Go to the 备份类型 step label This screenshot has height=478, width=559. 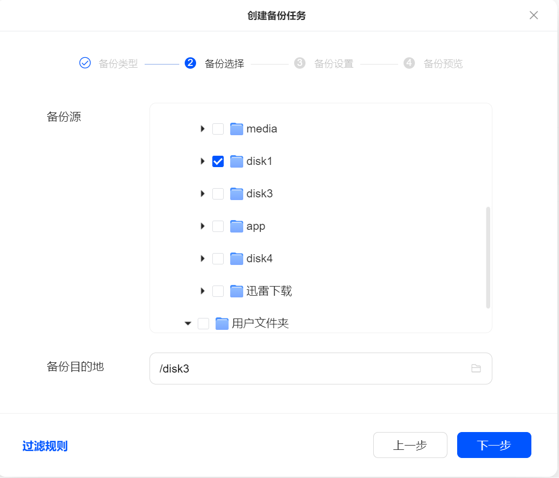click(118, 64)
